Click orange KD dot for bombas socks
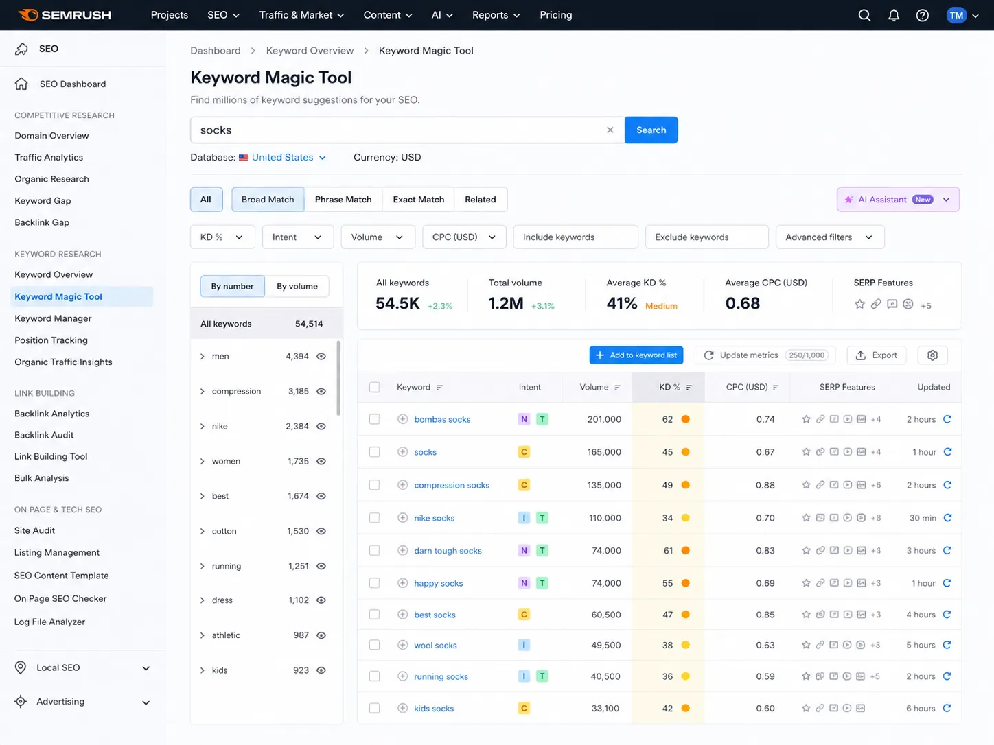The image size is (994, 745). pos(685,419)
